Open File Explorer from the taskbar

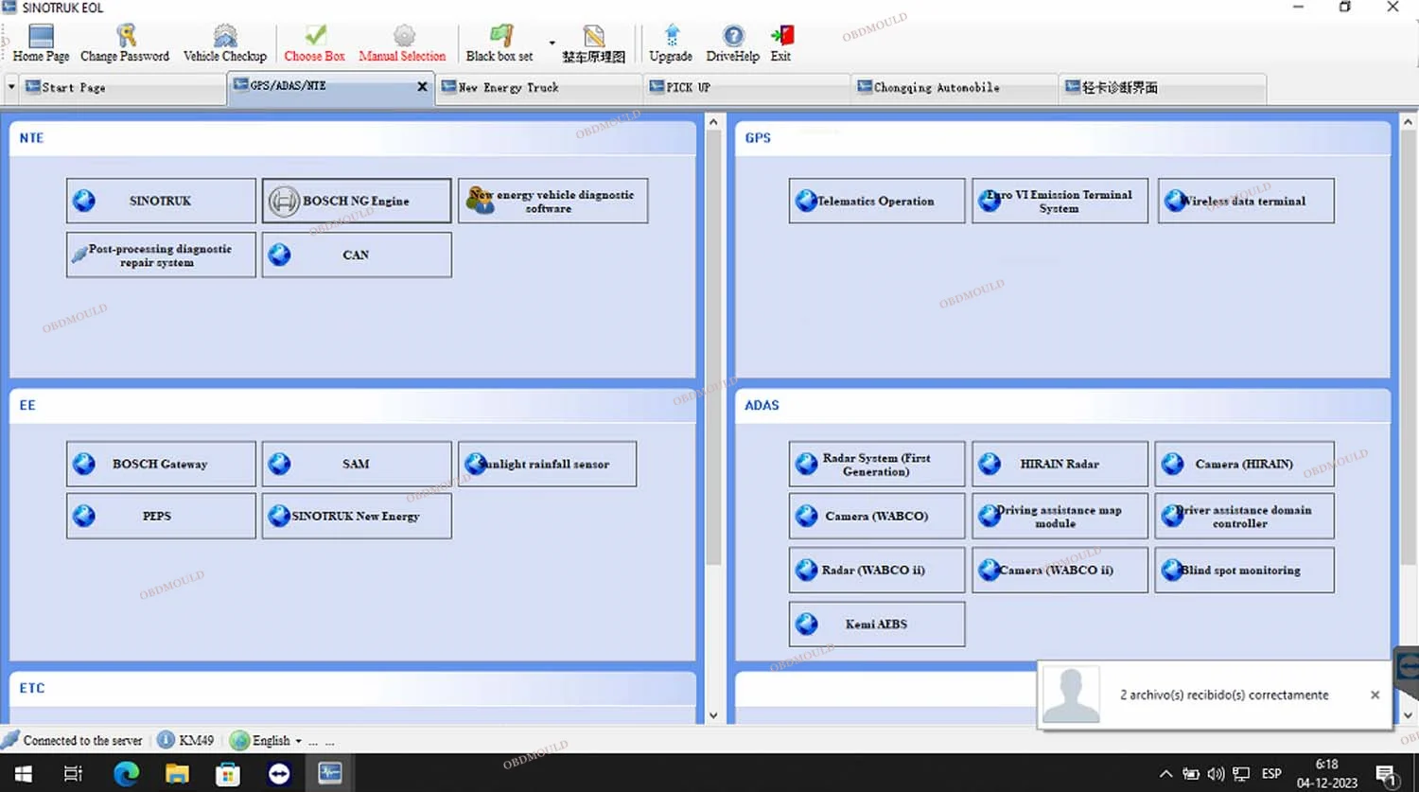click(177, 773)
